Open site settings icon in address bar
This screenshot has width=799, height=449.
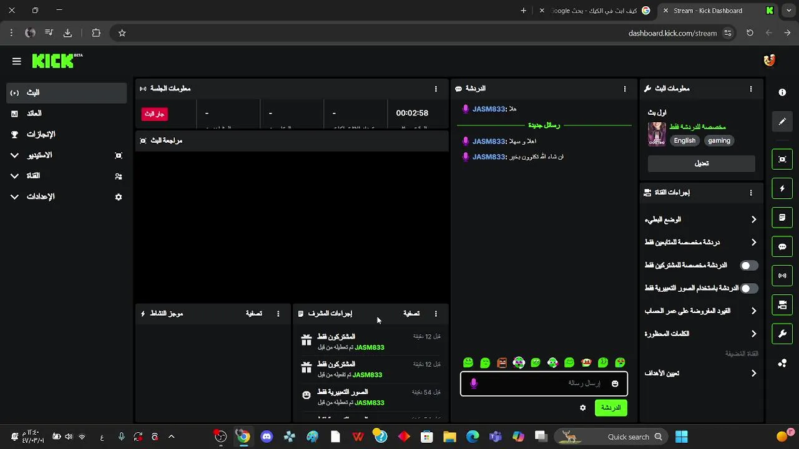click(728, 33)
